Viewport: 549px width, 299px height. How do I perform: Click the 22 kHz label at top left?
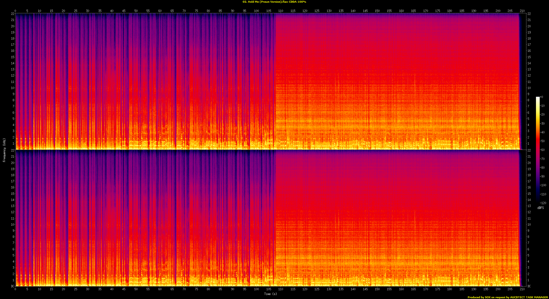13,14
